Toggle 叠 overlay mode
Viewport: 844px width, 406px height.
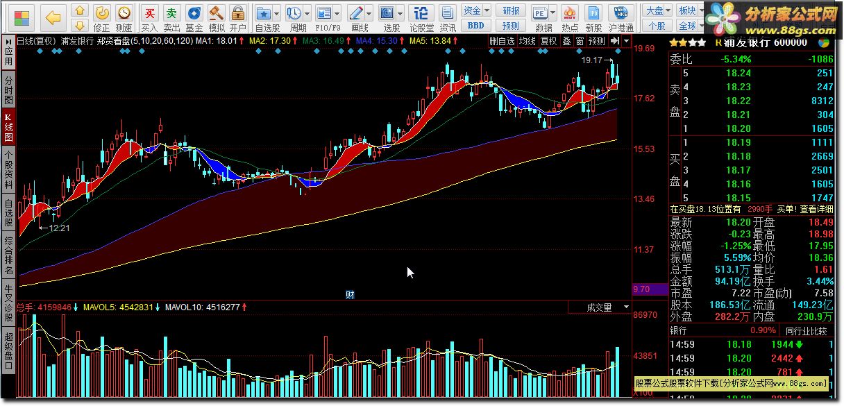tap(566, 41)
